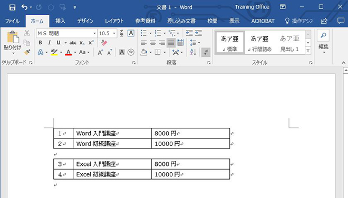Cut selection with the scissors icon

[x=27, y=33]
